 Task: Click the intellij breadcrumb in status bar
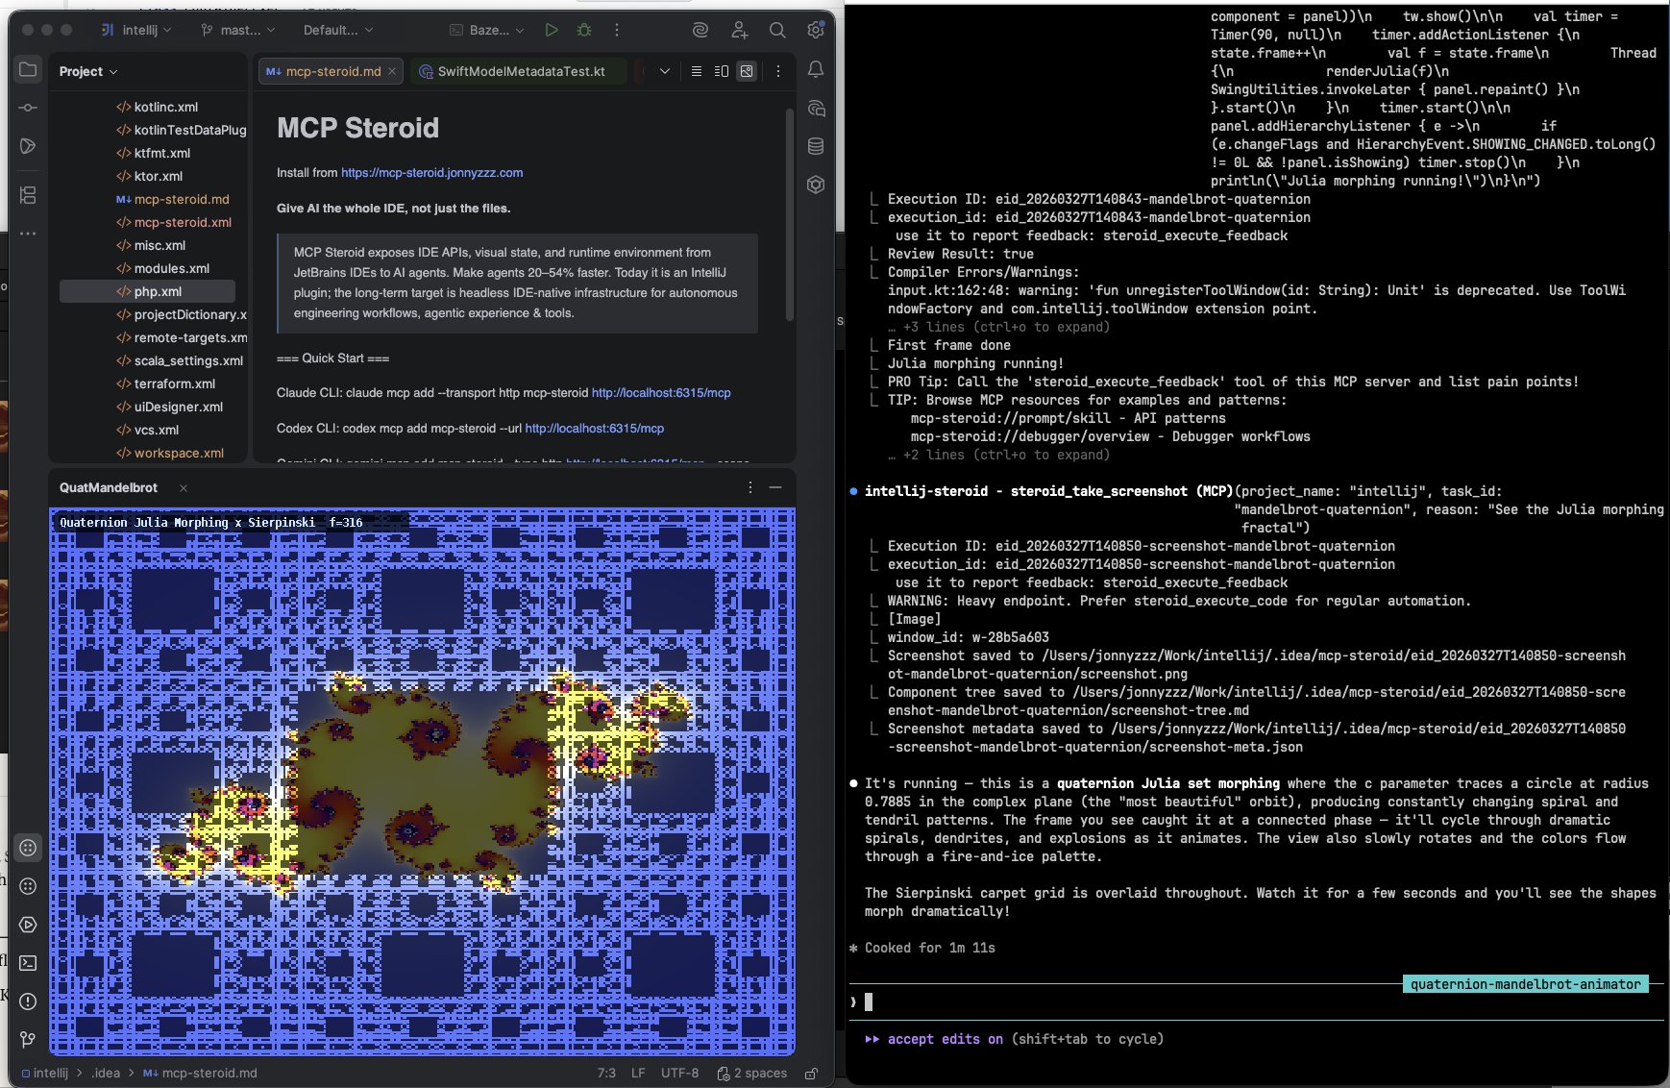(45, 1073)
